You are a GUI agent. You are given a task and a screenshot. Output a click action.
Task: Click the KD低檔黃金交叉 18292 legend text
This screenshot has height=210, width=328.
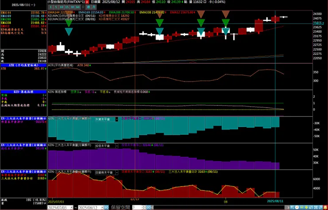(114, 16)
